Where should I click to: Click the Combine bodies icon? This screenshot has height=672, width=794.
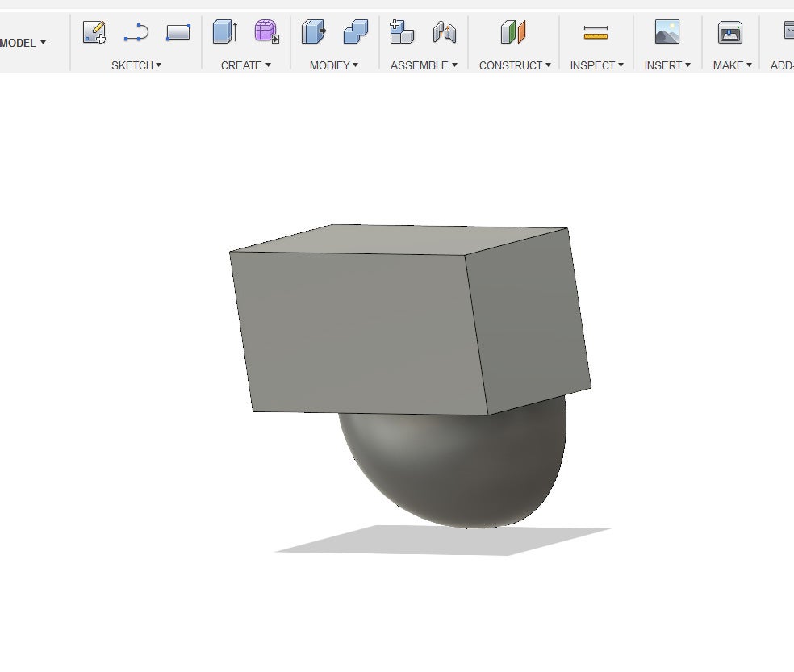coord(356,33)
